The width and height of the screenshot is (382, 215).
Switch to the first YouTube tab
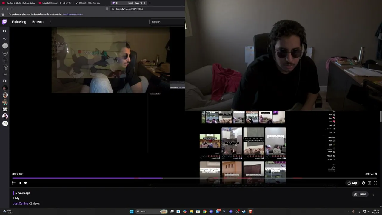tap(19, 3)
